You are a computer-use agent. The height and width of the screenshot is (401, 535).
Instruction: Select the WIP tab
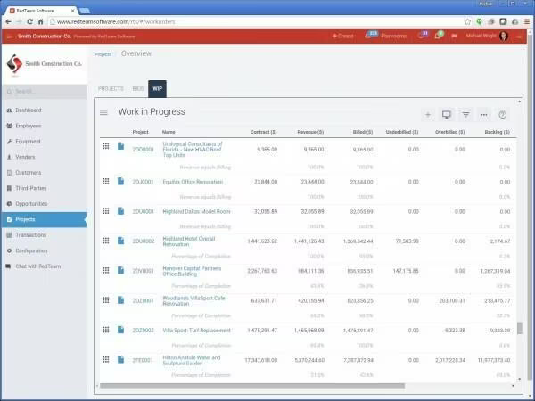[157, 88]
